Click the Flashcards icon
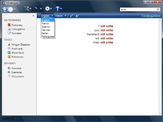 (9, 48)
